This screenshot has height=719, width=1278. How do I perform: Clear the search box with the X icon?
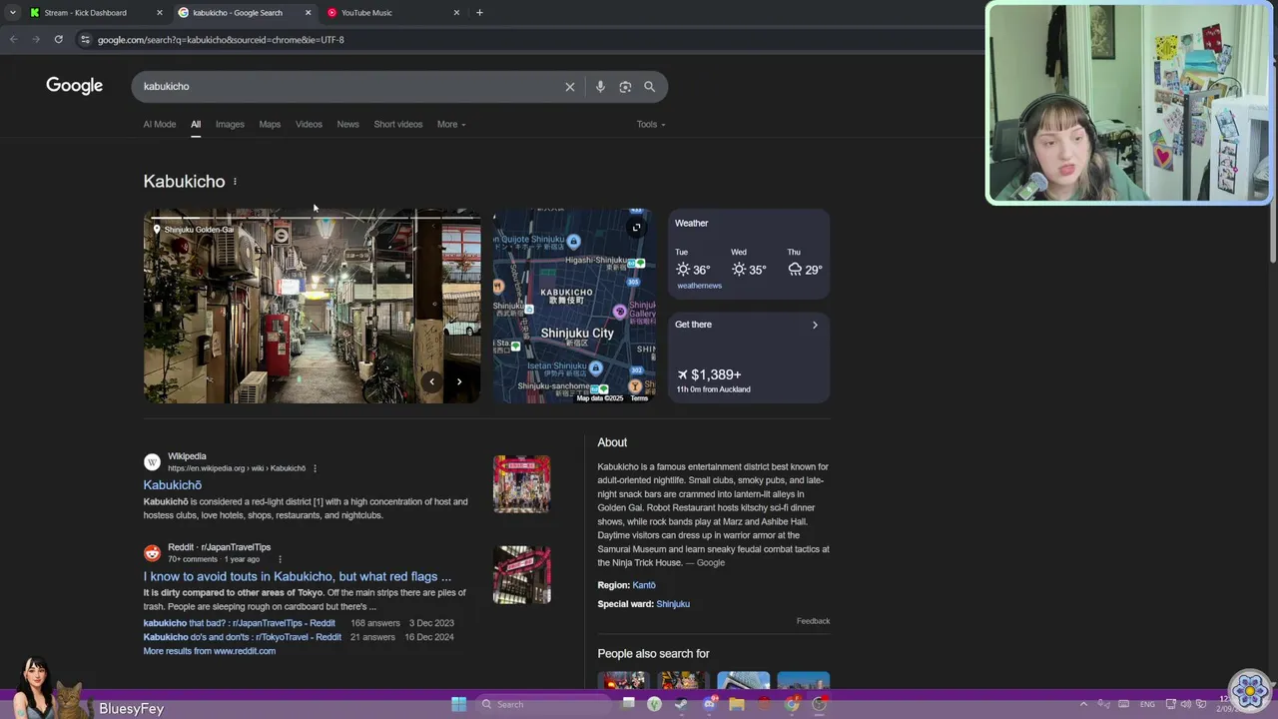[x=570, y=87]
